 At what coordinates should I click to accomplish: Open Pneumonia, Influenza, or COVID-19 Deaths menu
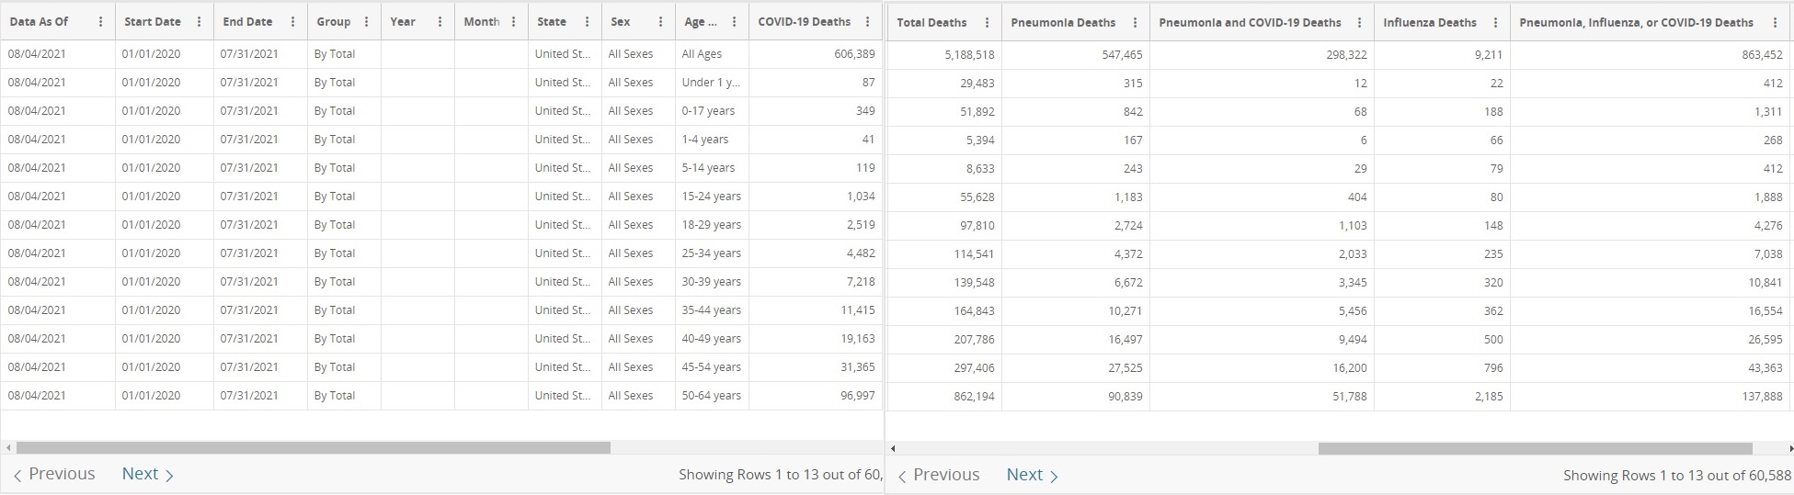[x=1775, y=23]
